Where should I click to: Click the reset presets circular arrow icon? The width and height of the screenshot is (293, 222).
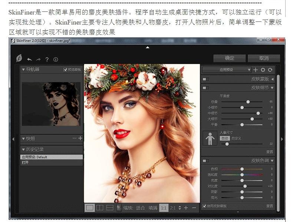[x=270, y=70]
